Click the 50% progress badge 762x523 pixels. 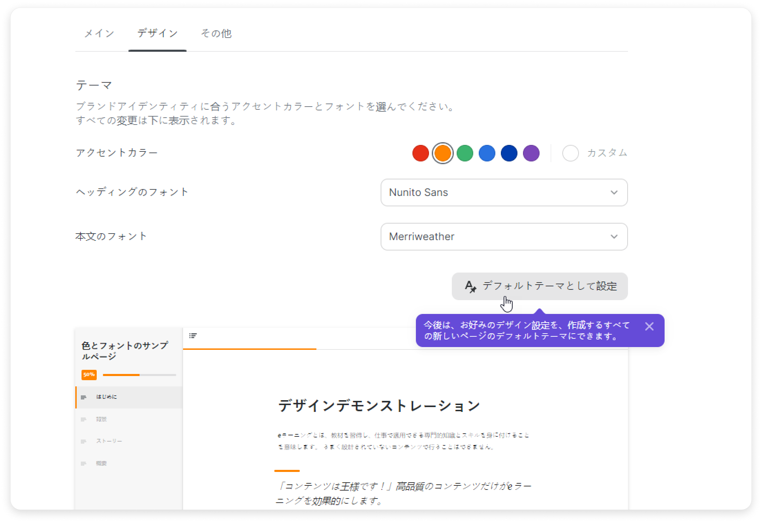89,375
